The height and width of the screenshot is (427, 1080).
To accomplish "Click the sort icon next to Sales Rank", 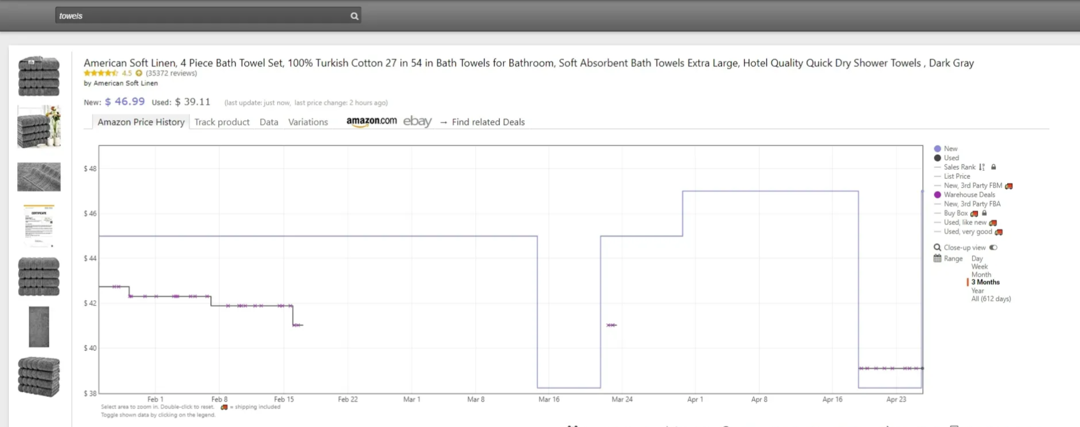I will [x=982, y=167].
